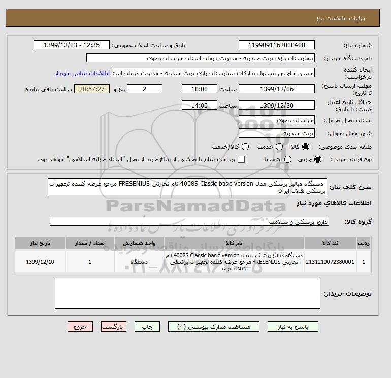Screen dimensions: 391x378
Task: Click the buyer notes text area
Action: [x=187, y=293]
